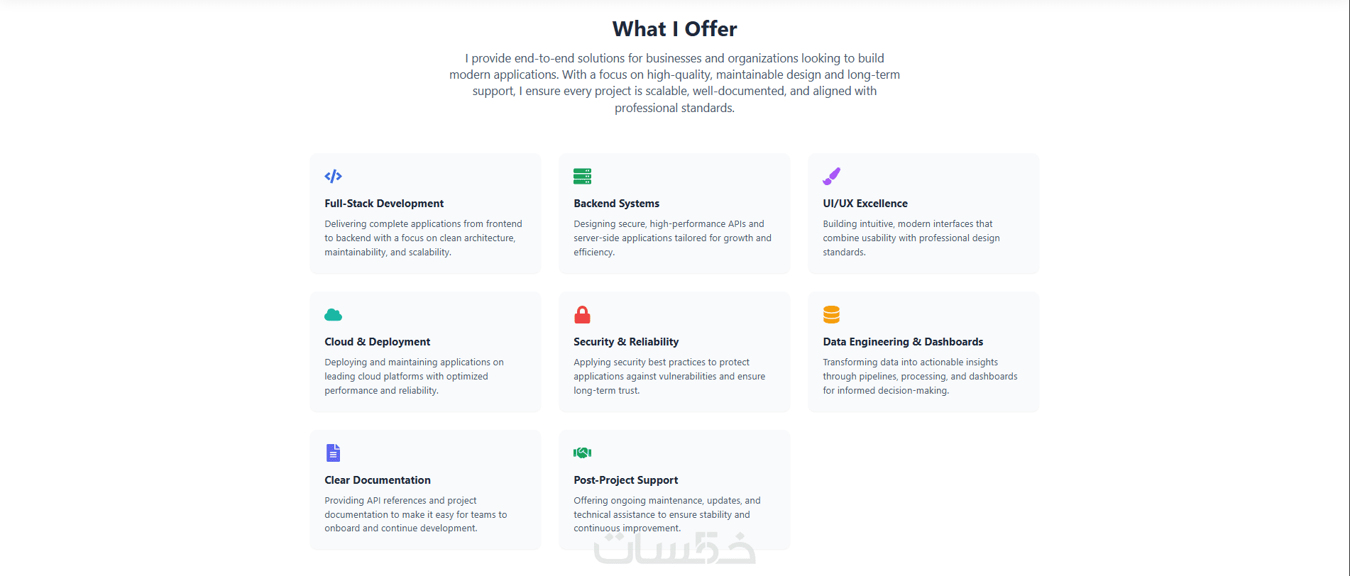Viewport: 1350px width, 576px height.
Task: Click the Post-Project Support heading
Action: pos(625,480)
